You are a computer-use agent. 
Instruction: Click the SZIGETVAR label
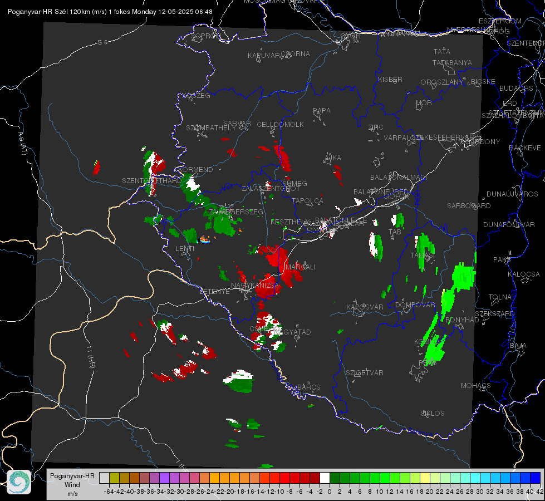pyautogui.click(x=365, y=373)
